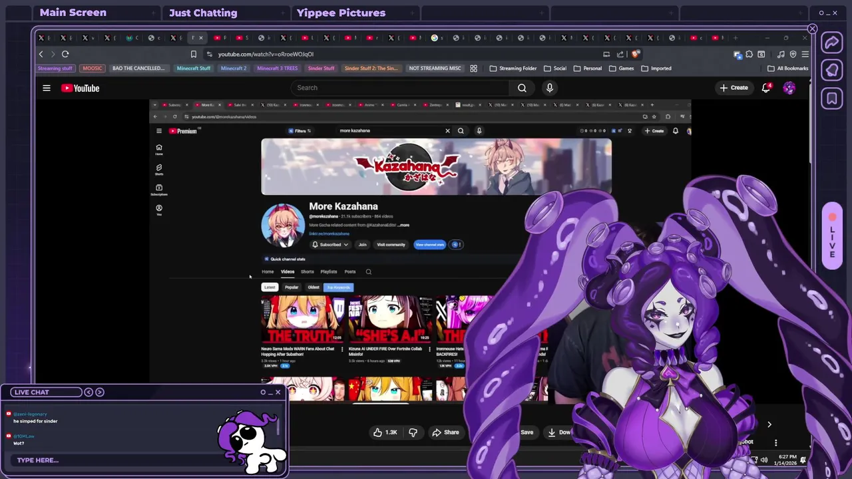Expand channel description with ...more
Viewport: 852px width, 479px height.
pyautogui.click(x=403, y=225)
